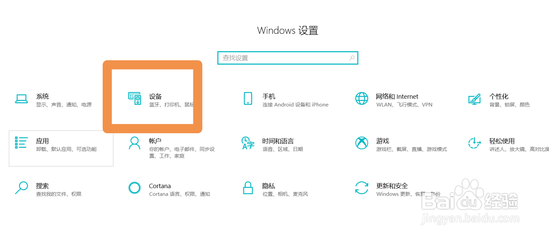
Task: Select the 轻松使用 category label
Action: coord(502,141)
